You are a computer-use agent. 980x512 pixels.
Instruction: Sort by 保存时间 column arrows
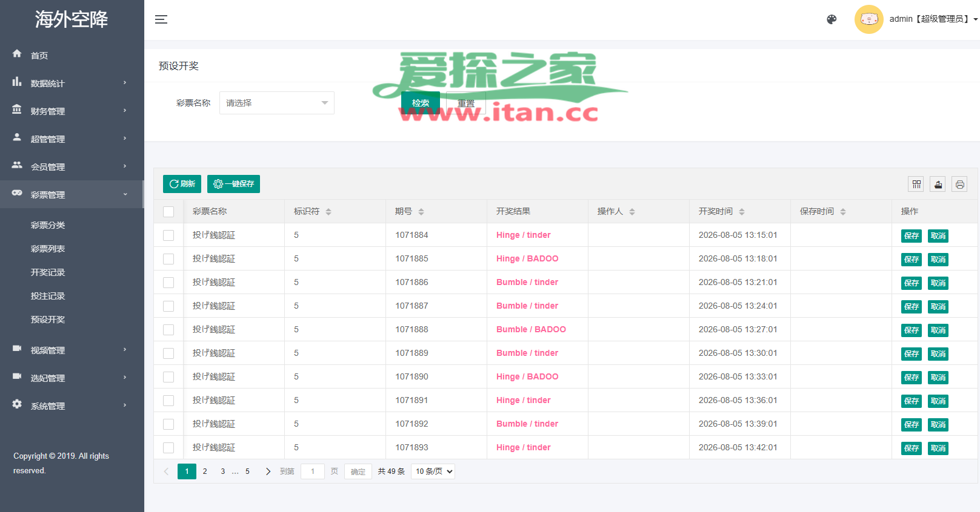(x=843, y=212)
